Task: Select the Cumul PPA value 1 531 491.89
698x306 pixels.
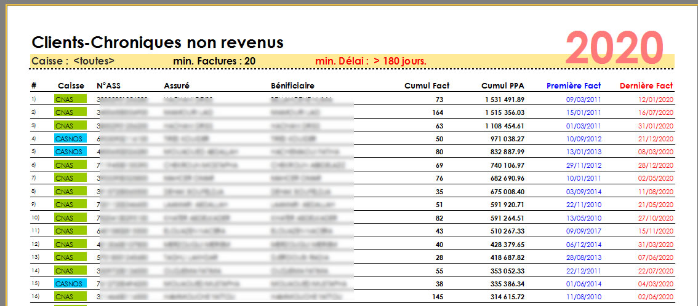Action: (503, 100)
